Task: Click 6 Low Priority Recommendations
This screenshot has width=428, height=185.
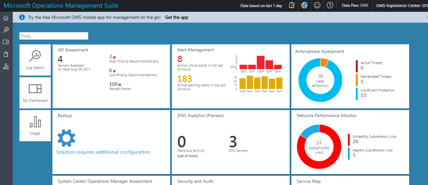Action: click(x=133, y=73)
